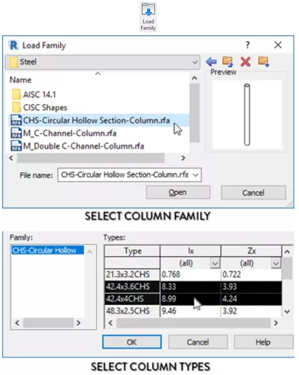Go up one folder level icon
The height and width of the screenshot is (375, 299).
click(x=228, y=62)
